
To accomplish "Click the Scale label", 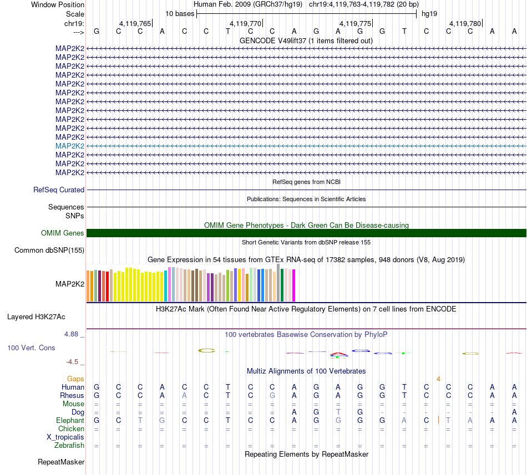I will click(x=75, y=14).
